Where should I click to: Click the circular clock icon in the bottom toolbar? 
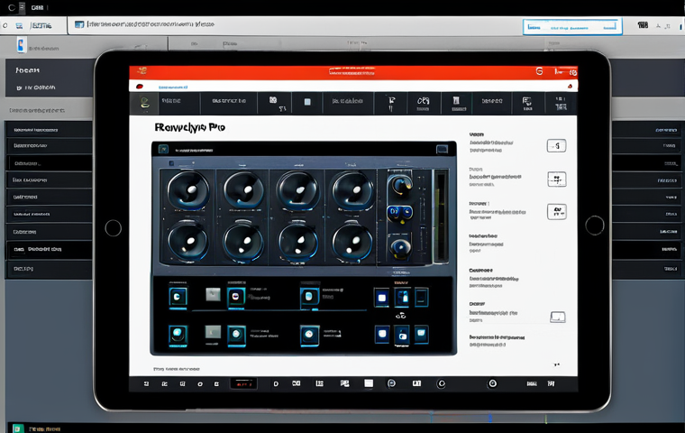pos(492,383)
